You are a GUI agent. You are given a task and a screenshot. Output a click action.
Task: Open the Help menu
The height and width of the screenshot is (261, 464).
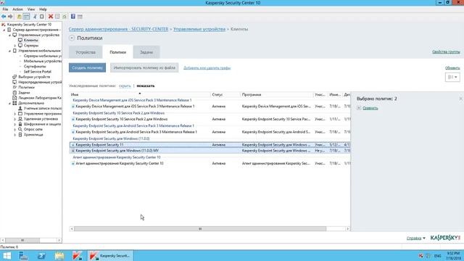(x=43, y=9)
